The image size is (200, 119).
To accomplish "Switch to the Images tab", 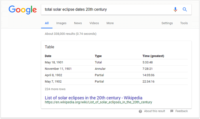I will click(x=61, y=23).
